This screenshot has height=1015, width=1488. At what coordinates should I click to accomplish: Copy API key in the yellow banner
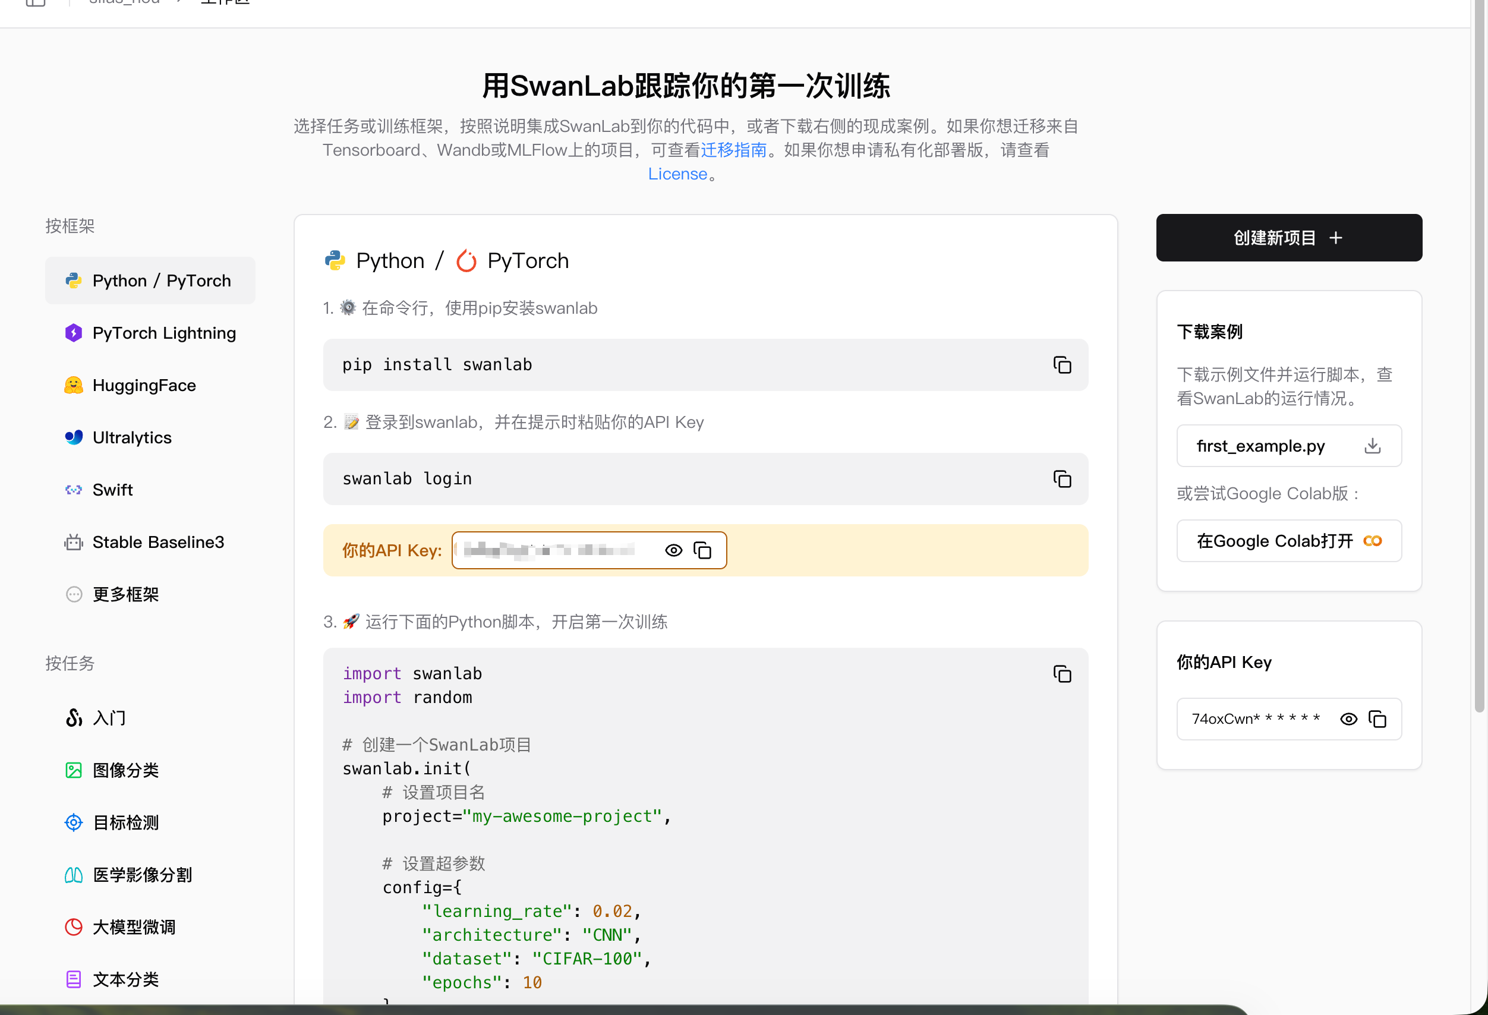coord(702,550)
